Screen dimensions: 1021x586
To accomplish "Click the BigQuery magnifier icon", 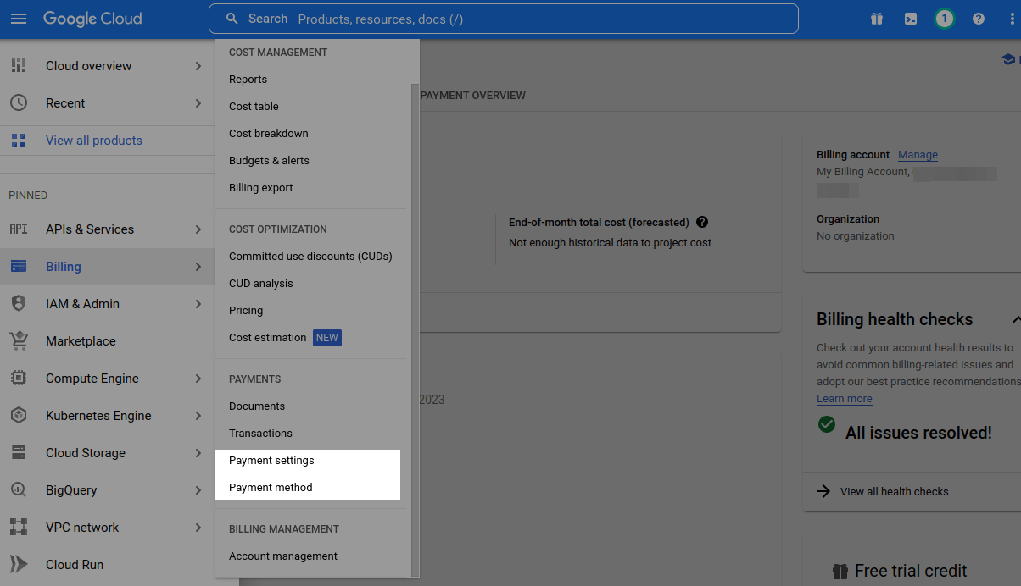I will click(x=19, y=490).
